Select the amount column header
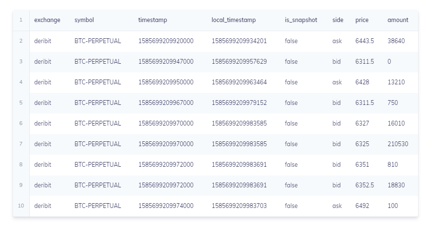430x230 pixels. coord(398,20)
